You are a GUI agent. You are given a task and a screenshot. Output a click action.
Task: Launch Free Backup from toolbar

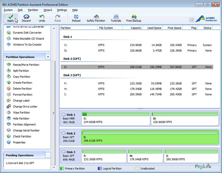134,18
